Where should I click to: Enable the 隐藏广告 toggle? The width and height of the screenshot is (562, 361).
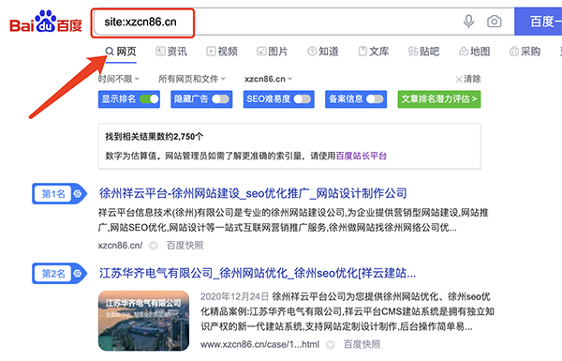pos(220,99)
